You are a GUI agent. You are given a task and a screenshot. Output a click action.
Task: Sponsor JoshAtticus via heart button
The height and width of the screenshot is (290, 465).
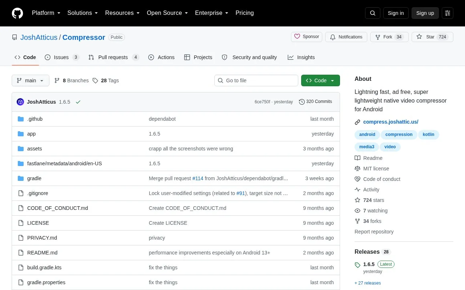click(x=307, y=37)
